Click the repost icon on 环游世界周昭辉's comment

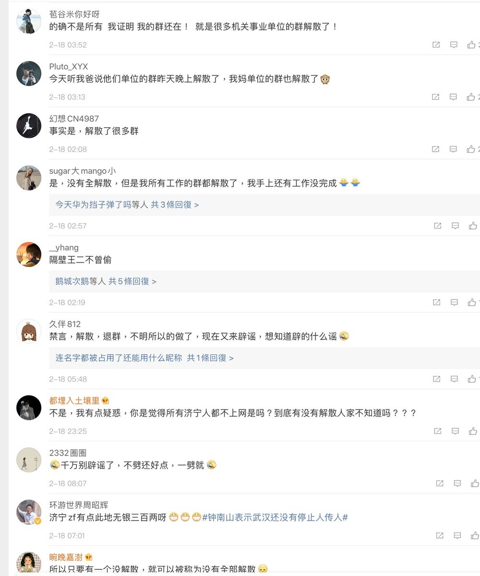pos(439,535)
